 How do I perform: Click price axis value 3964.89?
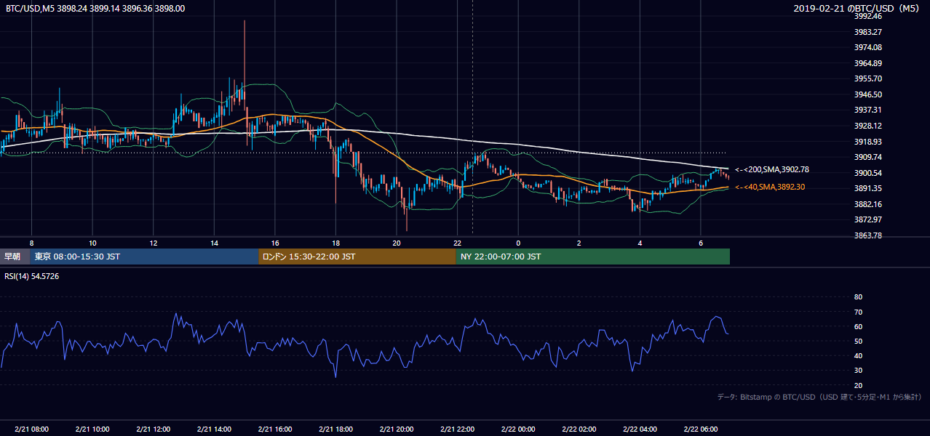coord(868,63)
